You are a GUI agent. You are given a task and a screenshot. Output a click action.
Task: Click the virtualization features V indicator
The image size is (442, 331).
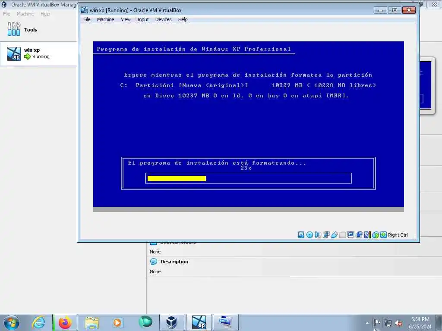[x=367, y=235]
